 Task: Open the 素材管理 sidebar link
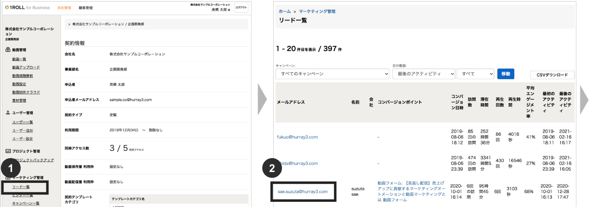coord(19,101)
